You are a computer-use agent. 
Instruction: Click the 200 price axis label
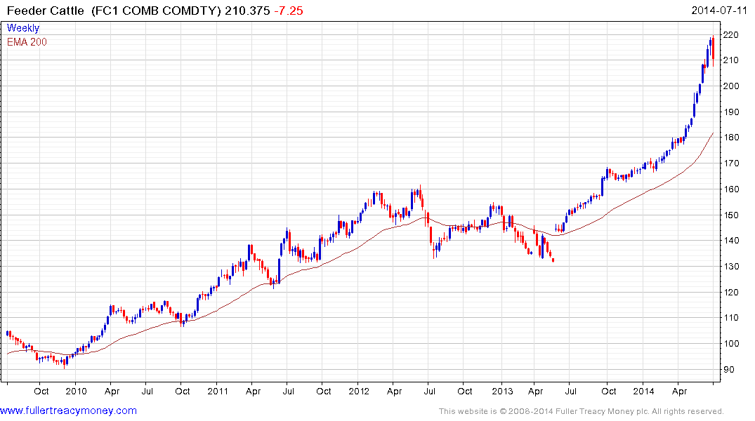pos(730,86)
